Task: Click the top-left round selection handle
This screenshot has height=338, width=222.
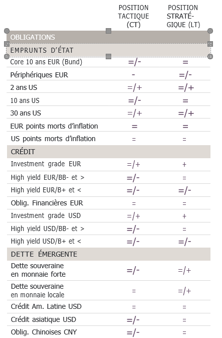Action: (7, 31)
